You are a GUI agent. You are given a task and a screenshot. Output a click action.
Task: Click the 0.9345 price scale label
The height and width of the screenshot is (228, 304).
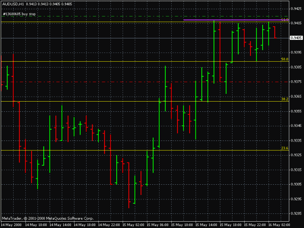[x=296, y=126]
